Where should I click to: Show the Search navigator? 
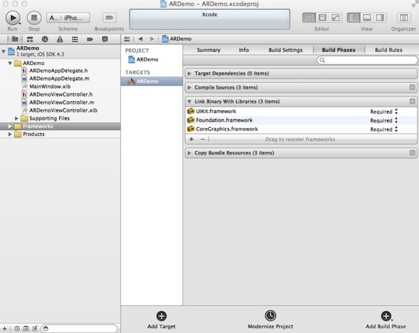tap(45, 39)
